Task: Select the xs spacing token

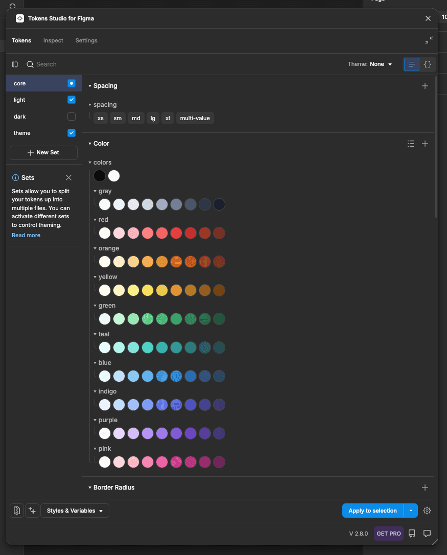Action: click(101, 118)
